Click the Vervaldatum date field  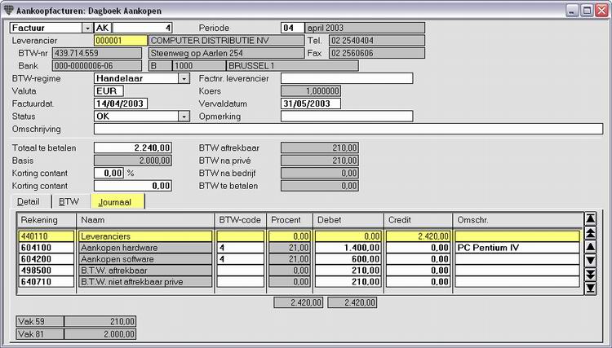310,104
